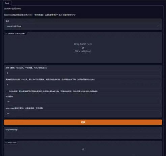Click the music note placeholder in Output Audio
Viewport: 166px width, 156px height.
pyautogui.click(x=83, y=149)
